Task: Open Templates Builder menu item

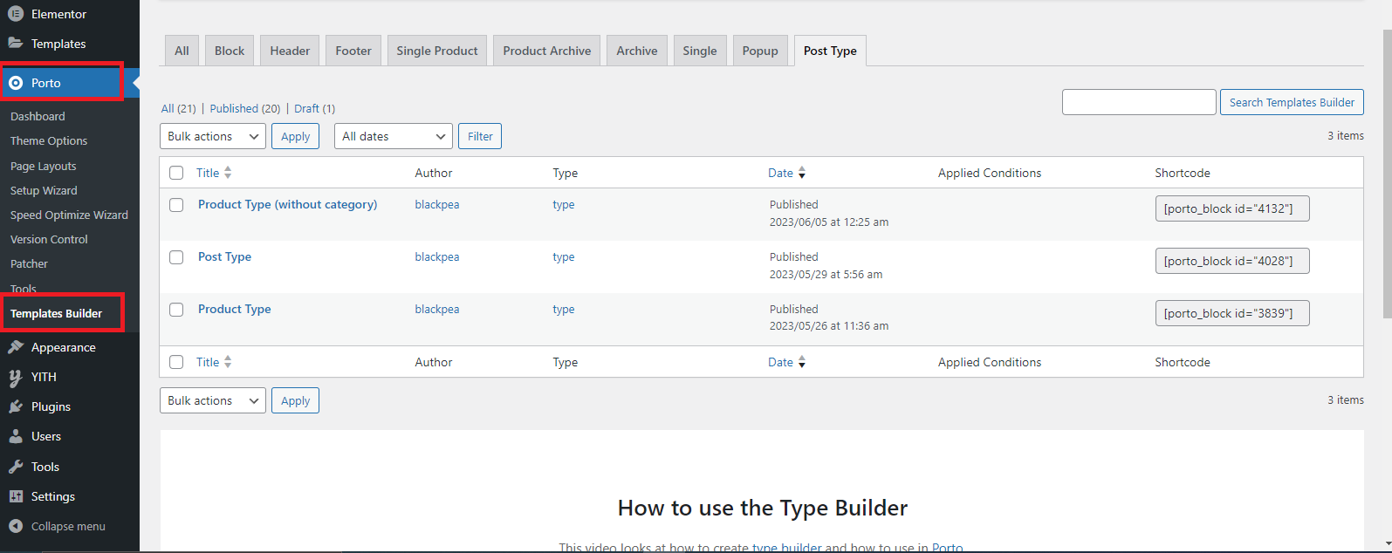Action: click(57, 313)
